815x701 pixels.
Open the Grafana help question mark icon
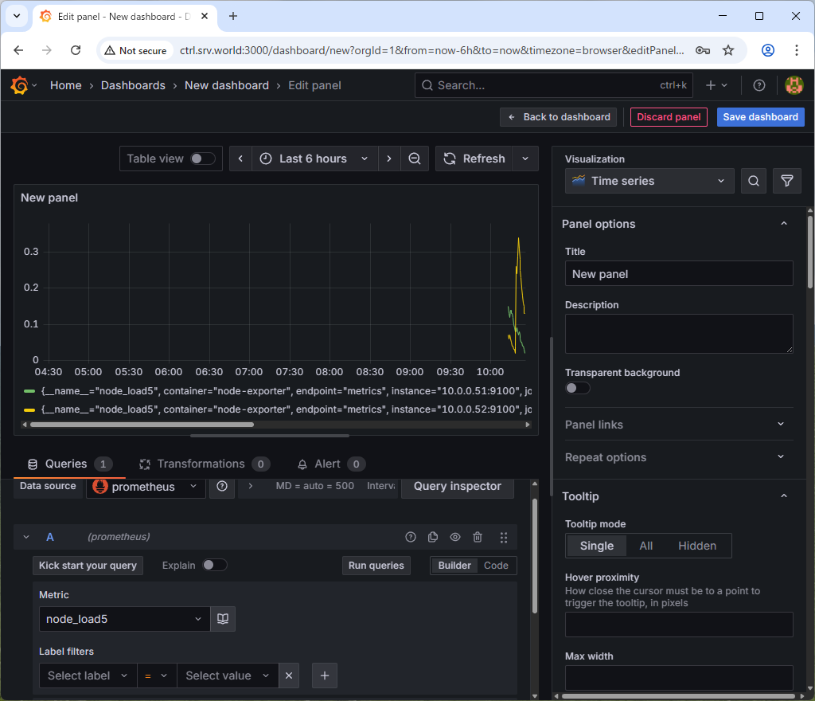click(759, 85)
